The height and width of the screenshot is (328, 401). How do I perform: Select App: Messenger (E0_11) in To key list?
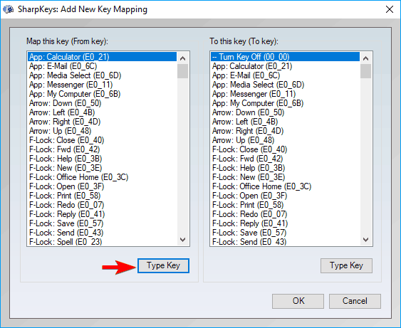point(285,94)
